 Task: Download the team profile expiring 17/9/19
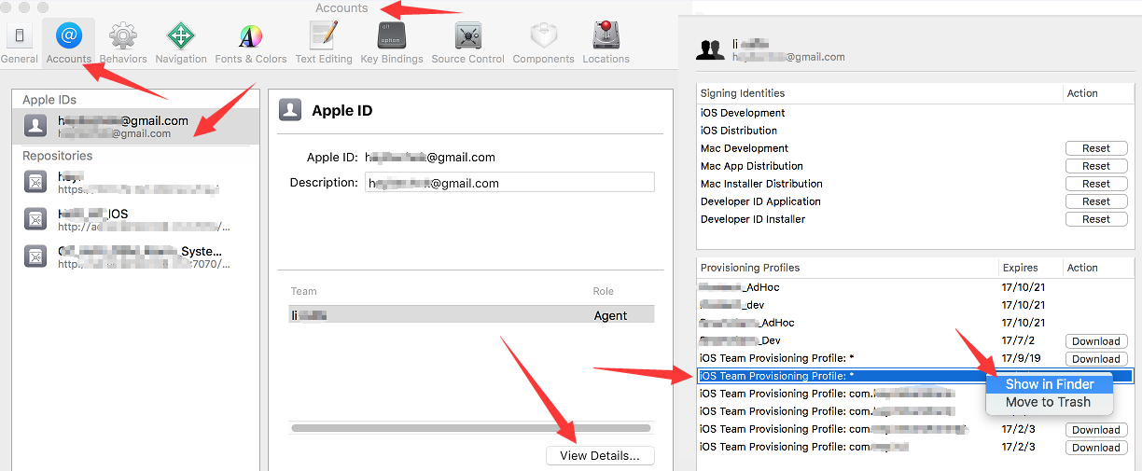[x=1096, y=359]
